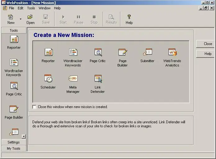Create a Reporter mission from the panel

48,56
